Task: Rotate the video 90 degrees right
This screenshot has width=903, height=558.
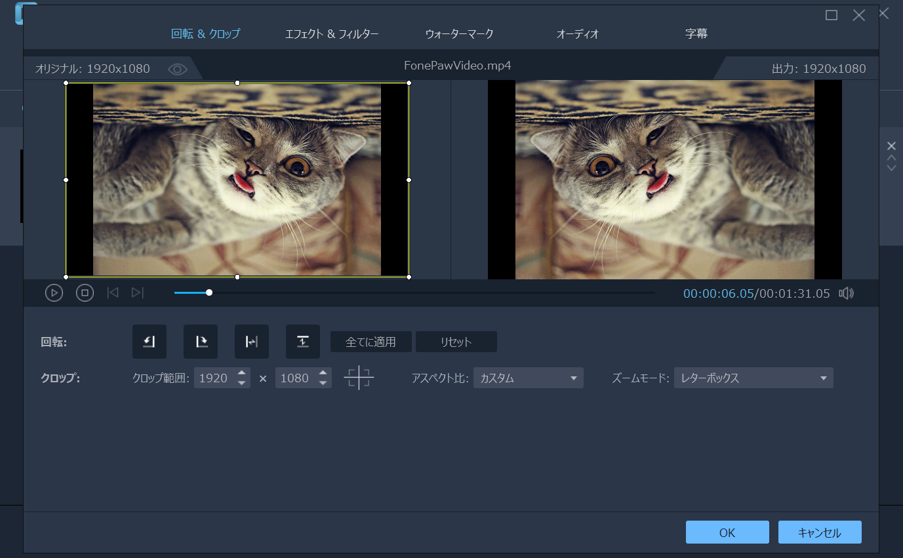Action: (201, 341)
